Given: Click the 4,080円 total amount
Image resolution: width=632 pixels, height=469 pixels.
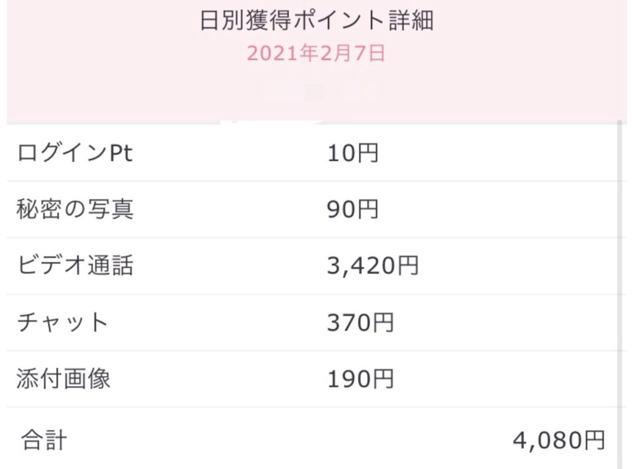Looking at the screenshot, I should 559,441.
